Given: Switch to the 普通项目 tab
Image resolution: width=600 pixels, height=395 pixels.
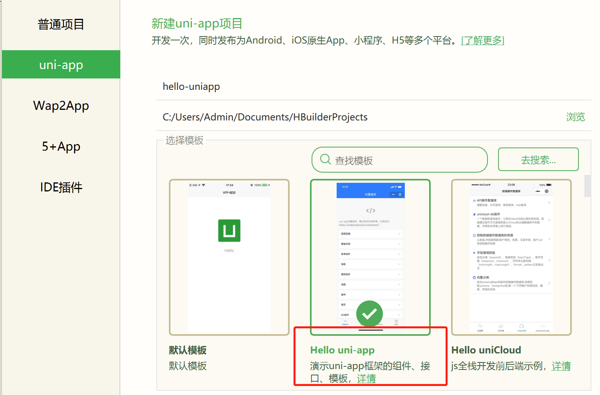Looking at the screenshot, I should 61,24.
